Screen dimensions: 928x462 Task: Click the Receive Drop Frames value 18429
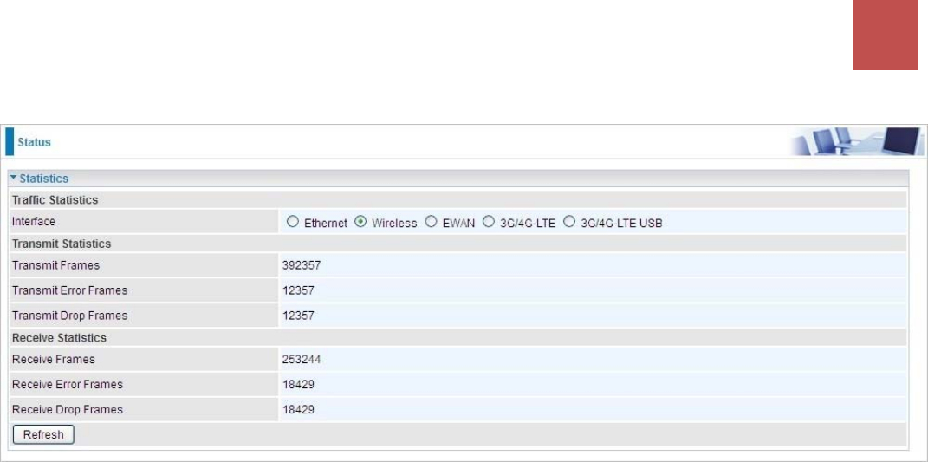click(x=298, y=410)
